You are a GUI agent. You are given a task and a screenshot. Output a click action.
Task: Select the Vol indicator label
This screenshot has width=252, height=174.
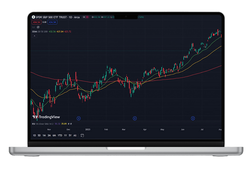coord(33,27)
